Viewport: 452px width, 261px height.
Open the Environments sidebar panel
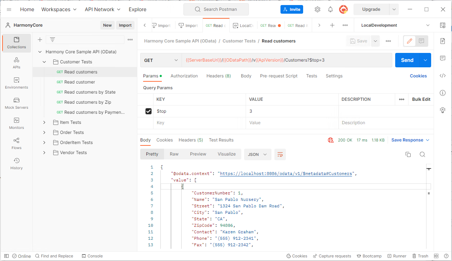pyautogui.click(x=17, y=83)
